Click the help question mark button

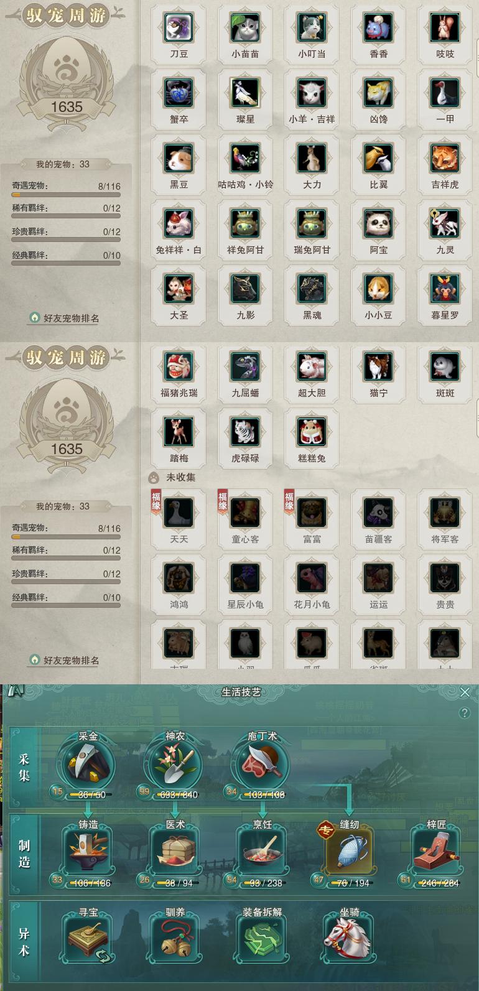tap(465, 713)
